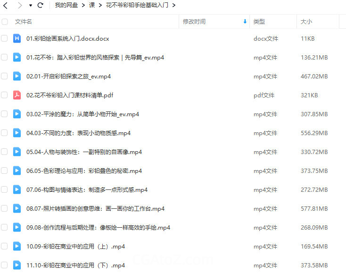The height and width of the screenshot is (274, 346).
Task: Click the video icon for 02.01-开启彩铅探索之旅
Action: 17,76
